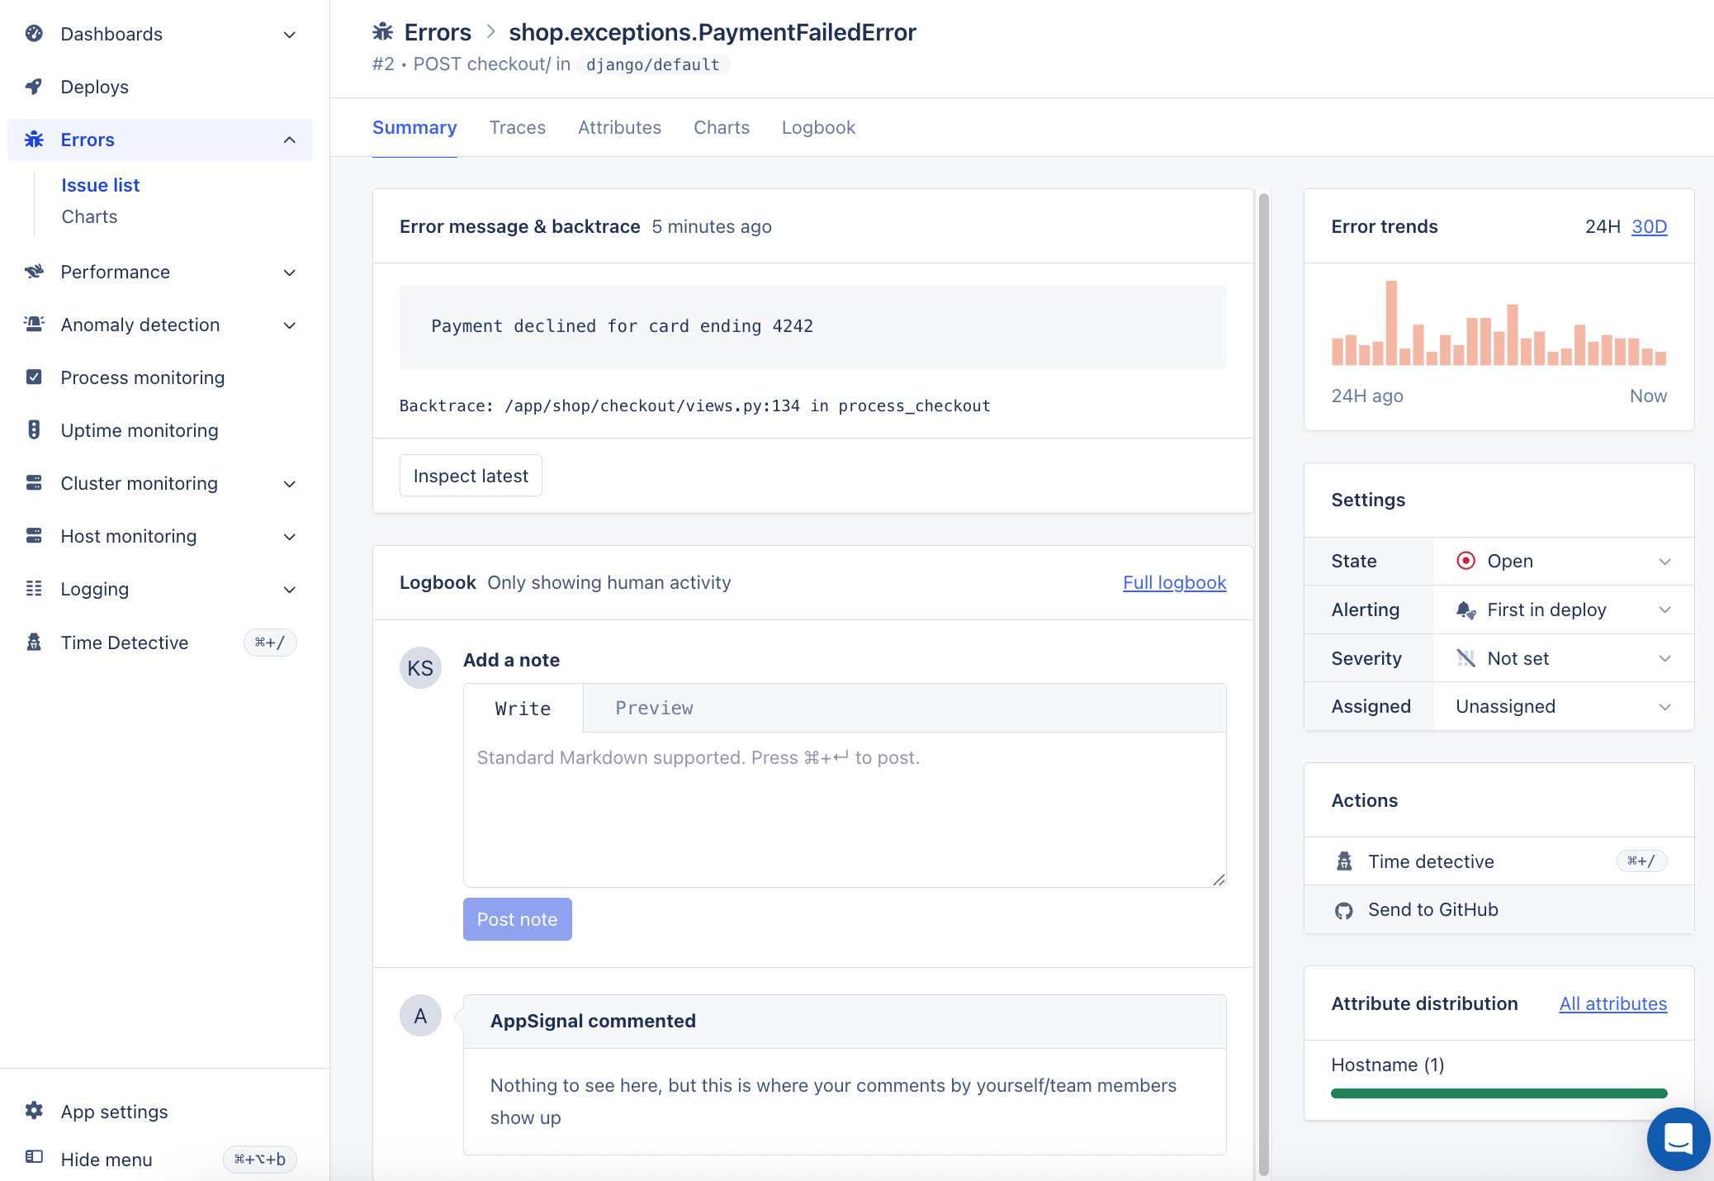Click the Time Detective icon in sidebar
The height and width of the screenshot is (1181, 1714).
coord(34,643)
